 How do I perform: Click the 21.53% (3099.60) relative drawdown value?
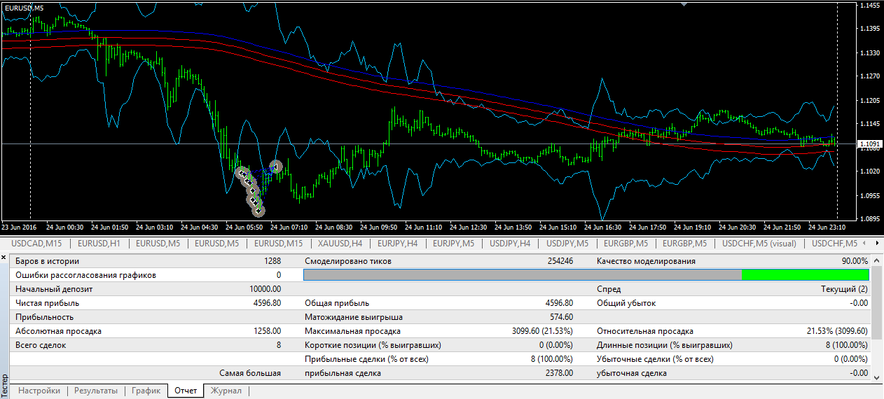click(838, 331)
